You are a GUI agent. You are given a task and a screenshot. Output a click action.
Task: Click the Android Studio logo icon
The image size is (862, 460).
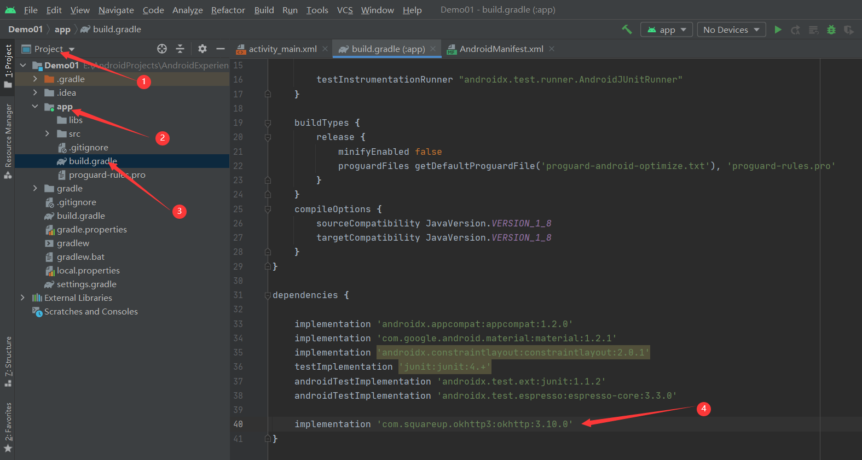[10, 10]
